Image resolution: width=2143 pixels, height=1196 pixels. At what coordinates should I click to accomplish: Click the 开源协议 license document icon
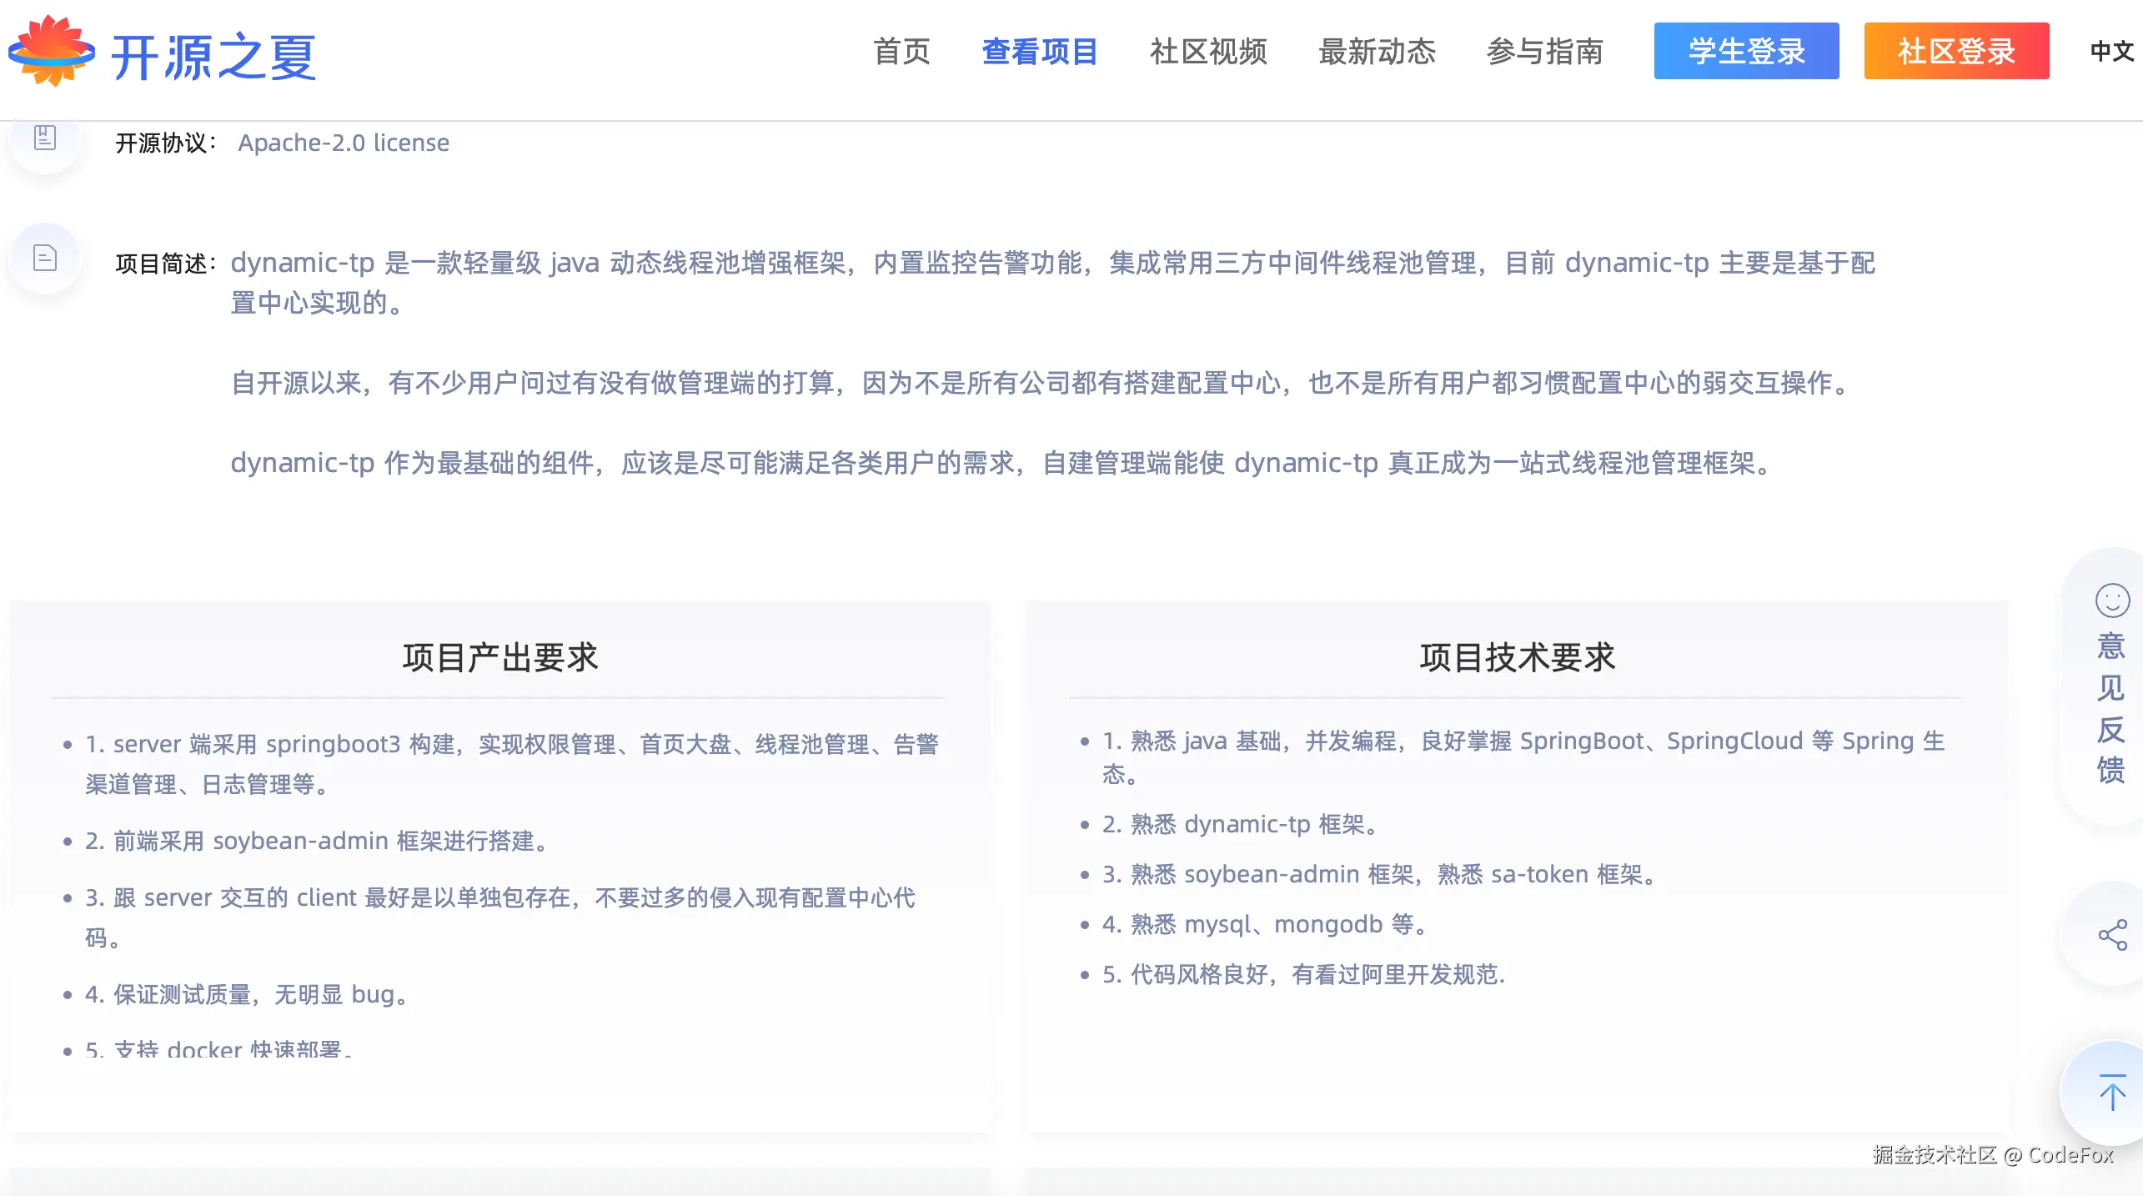45,138
